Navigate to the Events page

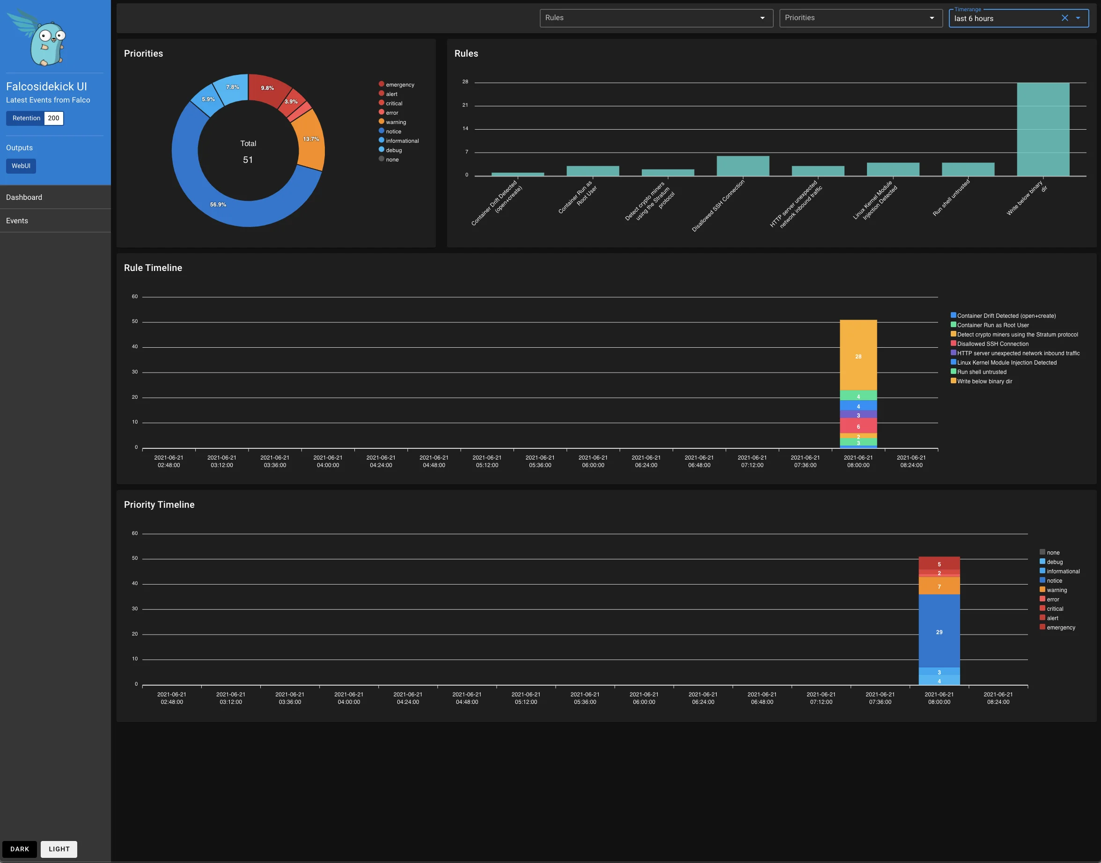coord(17,220)
